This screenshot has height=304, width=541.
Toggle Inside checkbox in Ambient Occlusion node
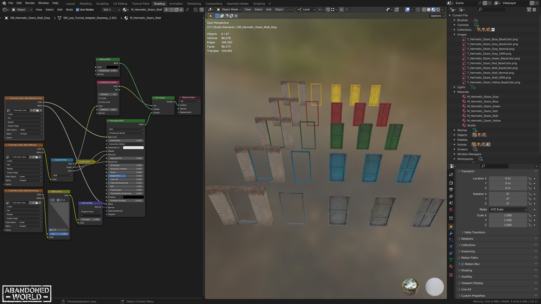(99, 98)
